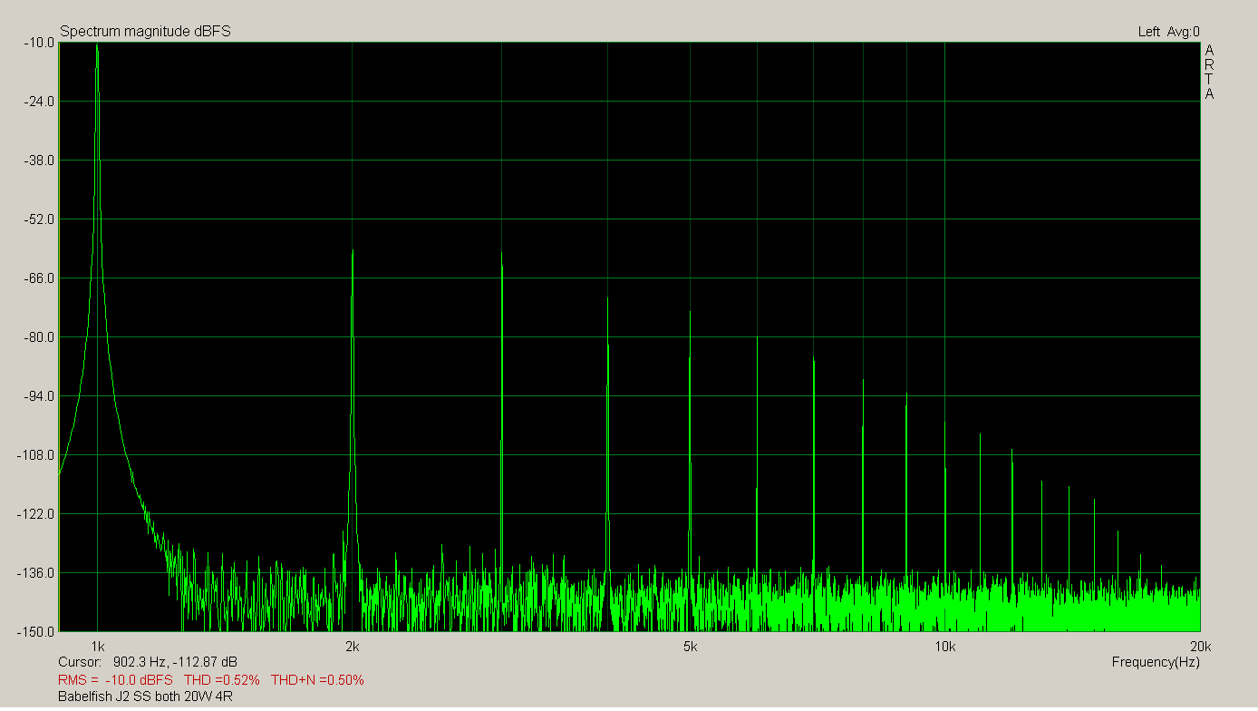Click the 5k frequency axis label

(690, 647)
